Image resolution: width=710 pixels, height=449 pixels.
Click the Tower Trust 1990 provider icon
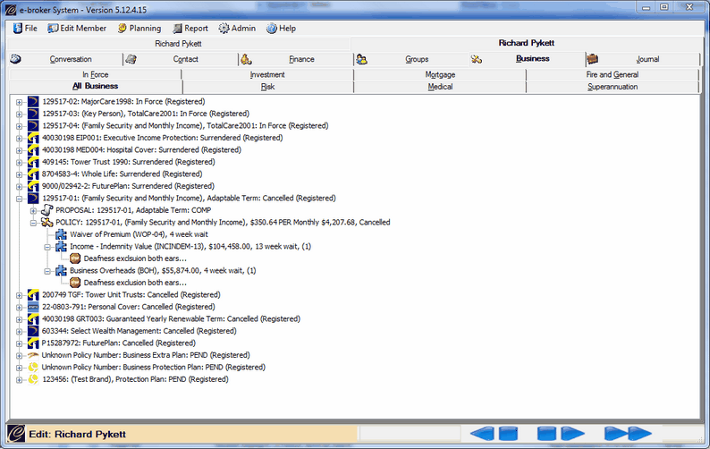pyautogui.click(x=32, y=162)
